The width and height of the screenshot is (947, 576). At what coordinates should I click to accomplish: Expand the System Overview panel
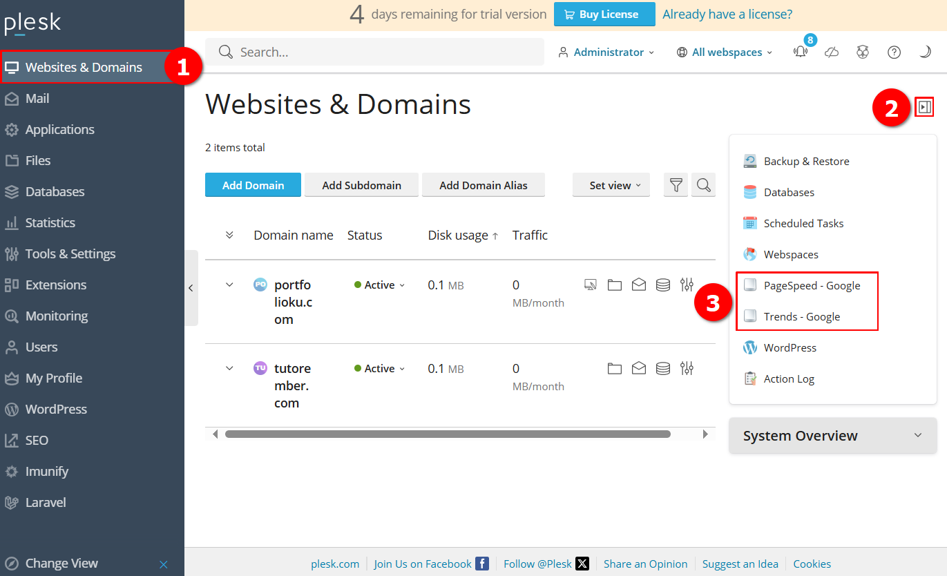(x=833, y=436)
